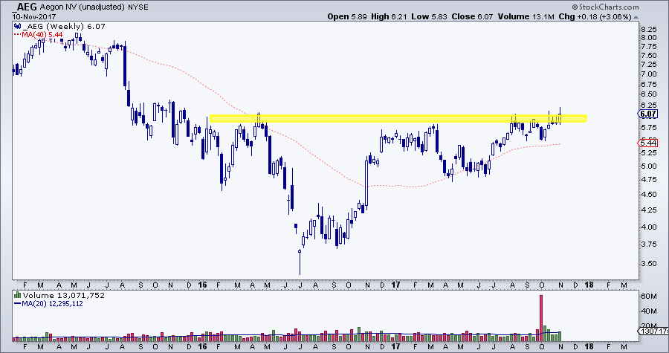Select the blue MA(20) legend line marker
669x353 pixels.
click(x=17, y=304)
